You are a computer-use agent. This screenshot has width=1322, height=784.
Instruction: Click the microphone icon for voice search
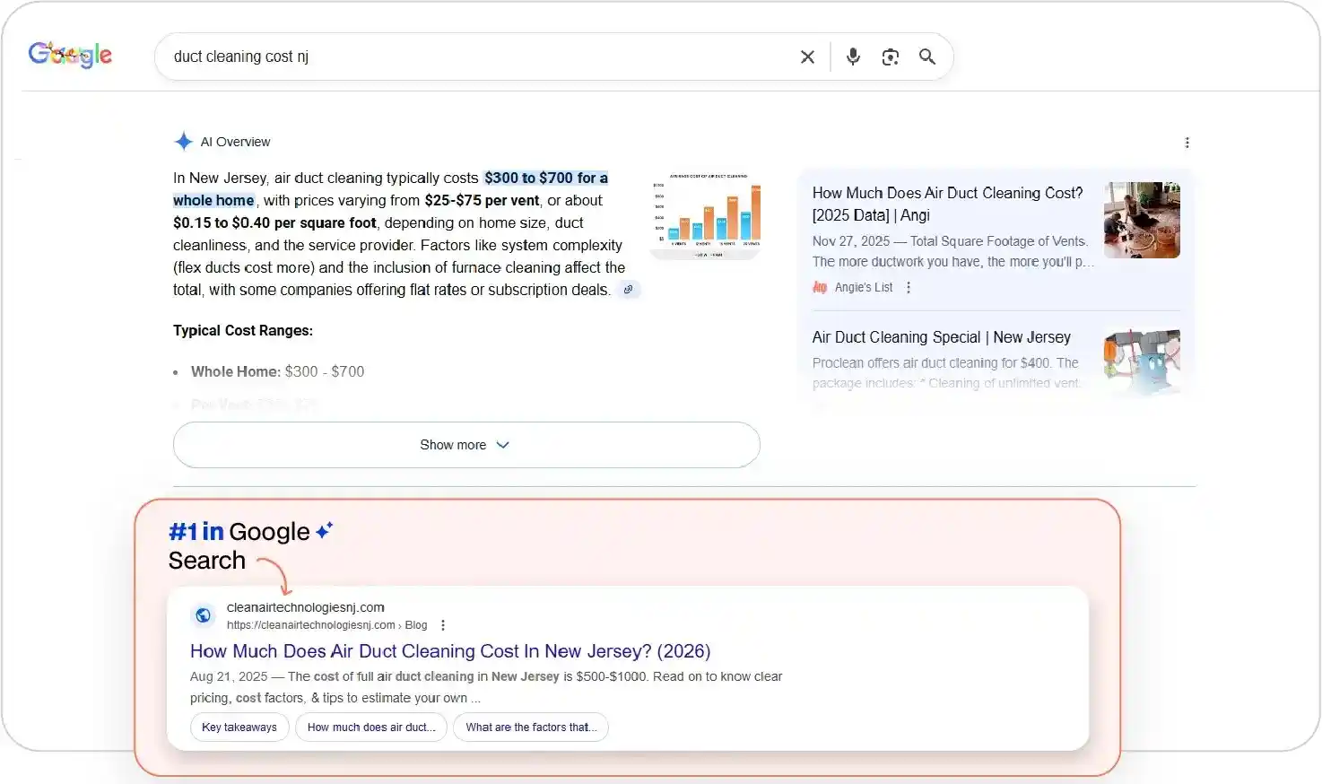852,56
